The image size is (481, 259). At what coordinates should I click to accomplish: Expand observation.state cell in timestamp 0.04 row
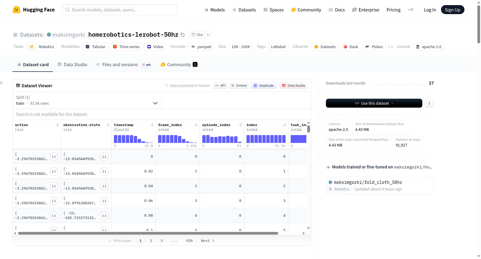point(104,186)
